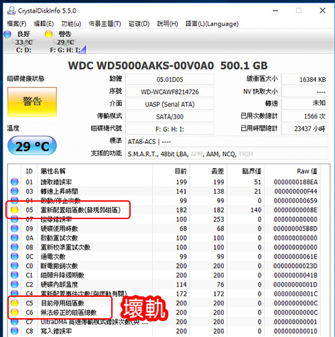Click the rotation rate field 未知
The width and height of the screenshot is (335, 337).
305,105
